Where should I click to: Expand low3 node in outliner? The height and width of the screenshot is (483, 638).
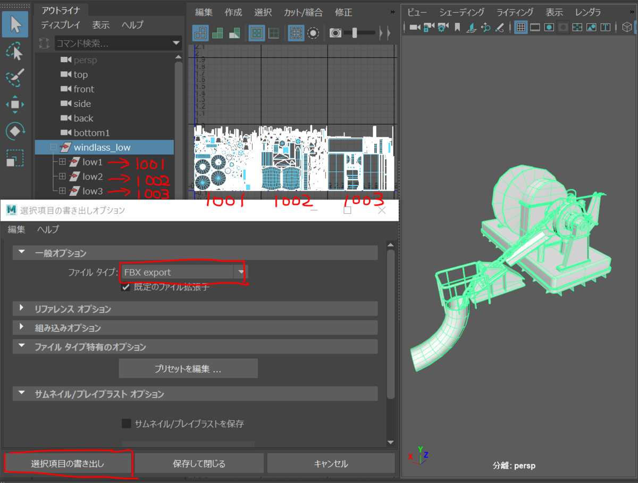click(62, 190)
